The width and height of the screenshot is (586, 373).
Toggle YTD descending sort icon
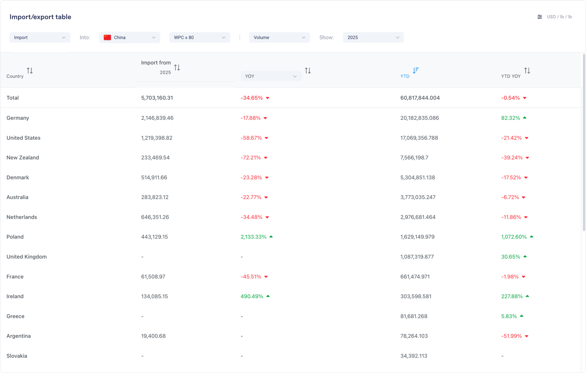pyautogui.click(x=415, y=70)
